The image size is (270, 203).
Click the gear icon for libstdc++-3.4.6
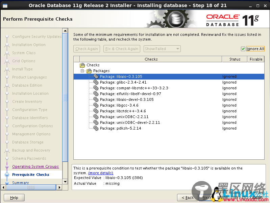click(96, 111)
